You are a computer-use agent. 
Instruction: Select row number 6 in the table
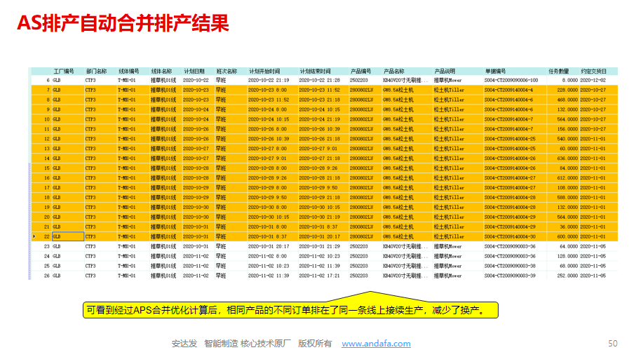[48, 80]
